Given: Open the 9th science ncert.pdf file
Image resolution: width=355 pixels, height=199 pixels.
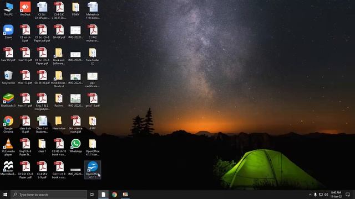Looking at the screenshot, I should coord(75,124).
